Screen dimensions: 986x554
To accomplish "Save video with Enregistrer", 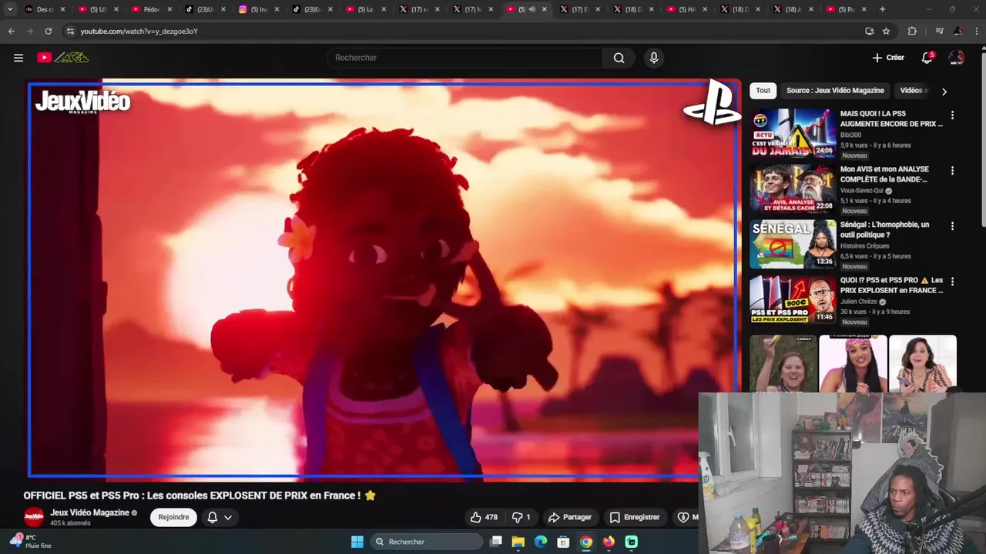I will 635,517.
